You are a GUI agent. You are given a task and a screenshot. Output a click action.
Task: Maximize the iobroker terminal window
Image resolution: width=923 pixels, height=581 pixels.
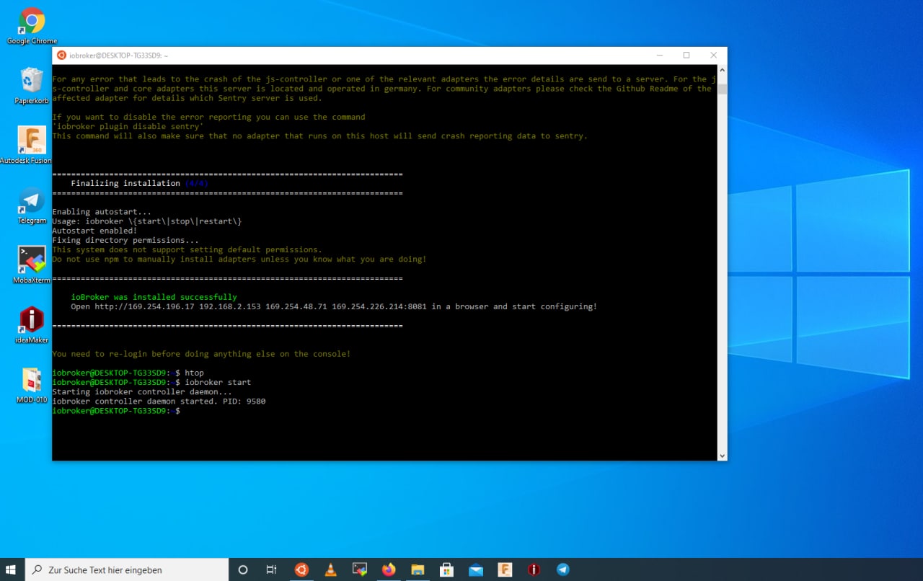686,55
